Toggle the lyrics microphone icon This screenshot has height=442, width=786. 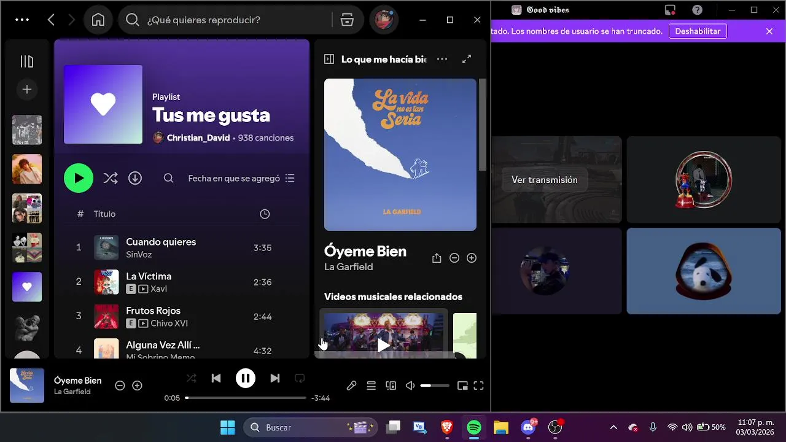coord(351,386)
